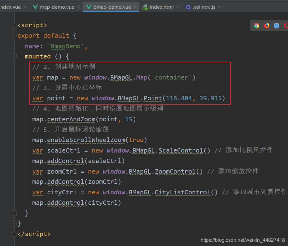Click Vue icon on map-demo.vue tab
This screenshot has width=288, height=246.
(35, 7)
